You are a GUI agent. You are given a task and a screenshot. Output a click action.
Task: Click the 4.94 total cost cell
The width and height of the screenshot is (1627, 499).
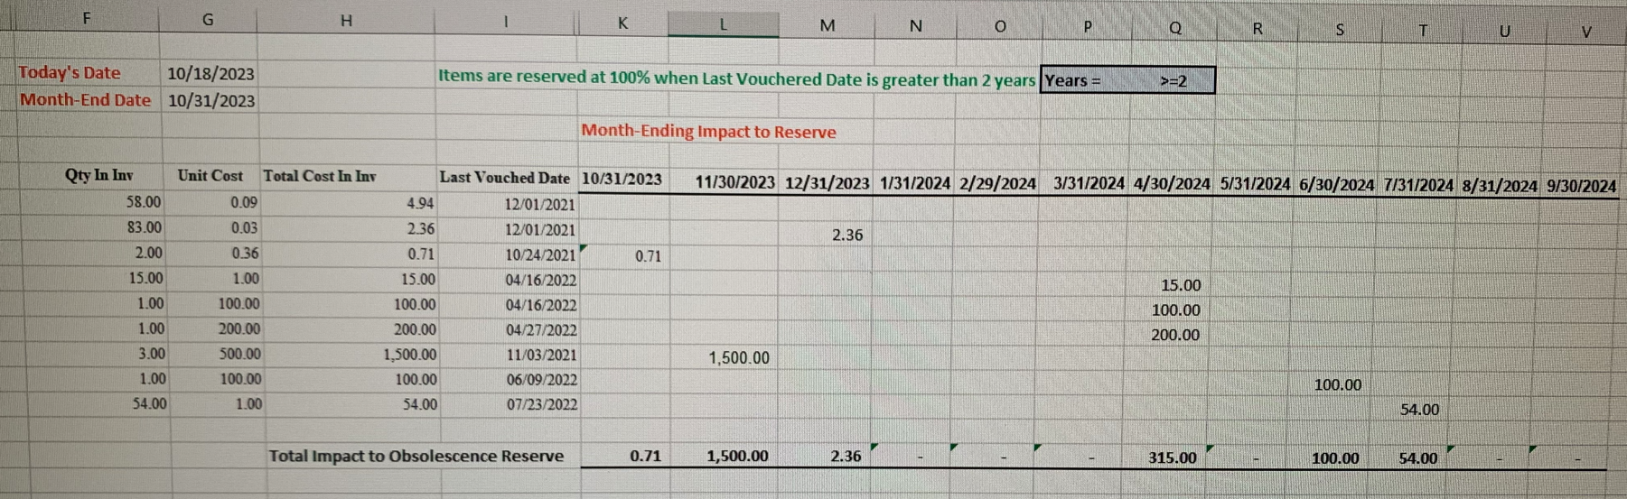tap(420, 204)
